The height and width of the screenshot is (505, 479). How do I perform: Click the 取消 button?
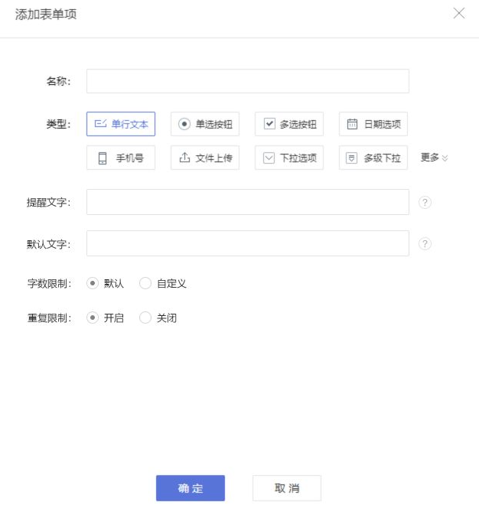tap(287, 488)
